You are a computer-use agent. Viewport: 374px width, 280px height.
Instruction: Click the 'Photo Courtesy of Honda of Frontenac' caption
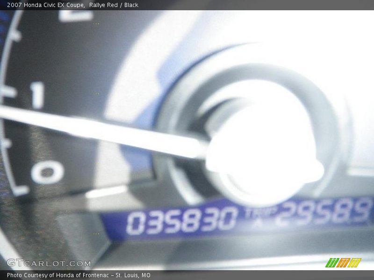click(x=58, y=275)
